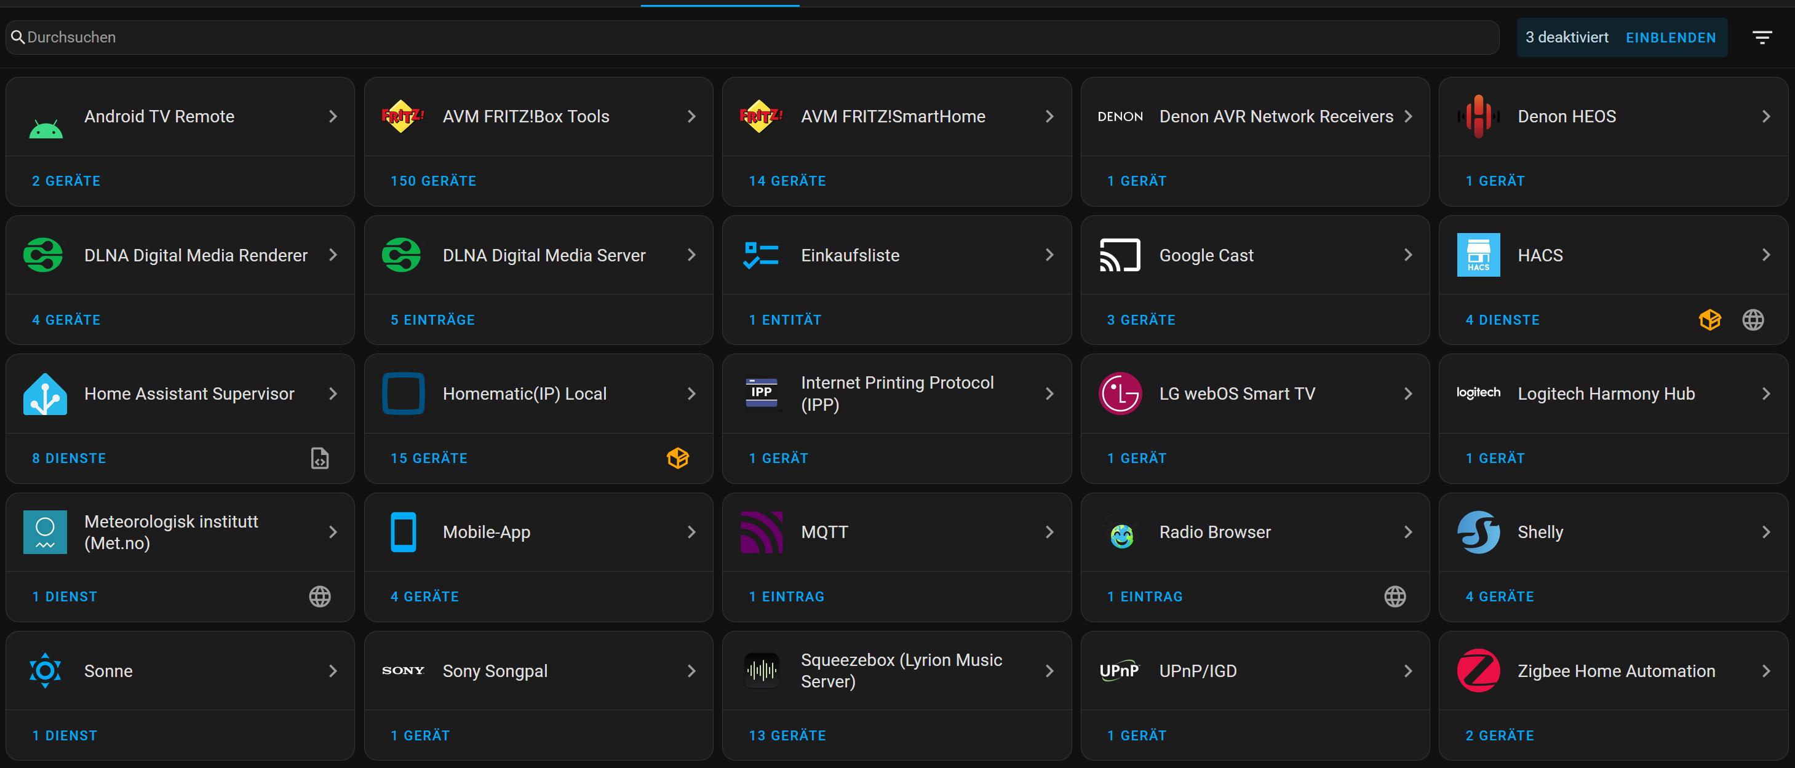
Task: Click the HACS store icon
Action: pyautogui.click(x=1478, y=255)
